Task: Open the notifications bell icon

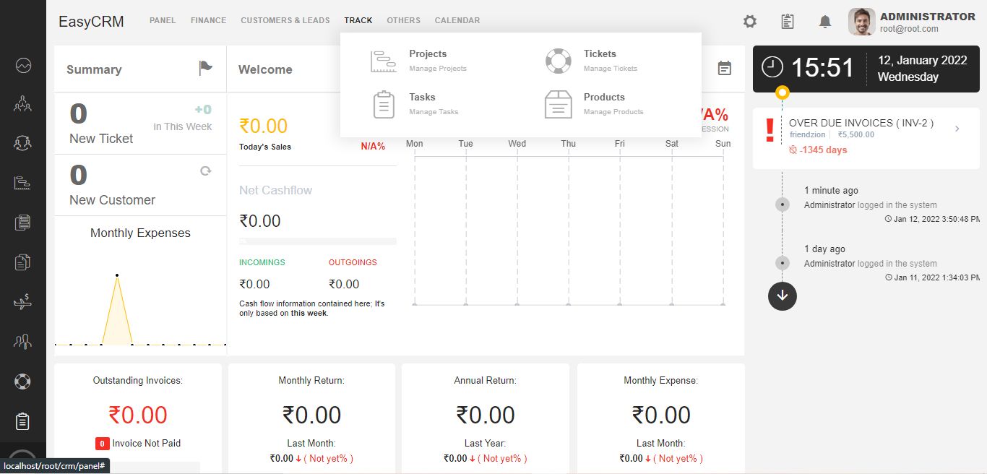Action: point(825,22)
